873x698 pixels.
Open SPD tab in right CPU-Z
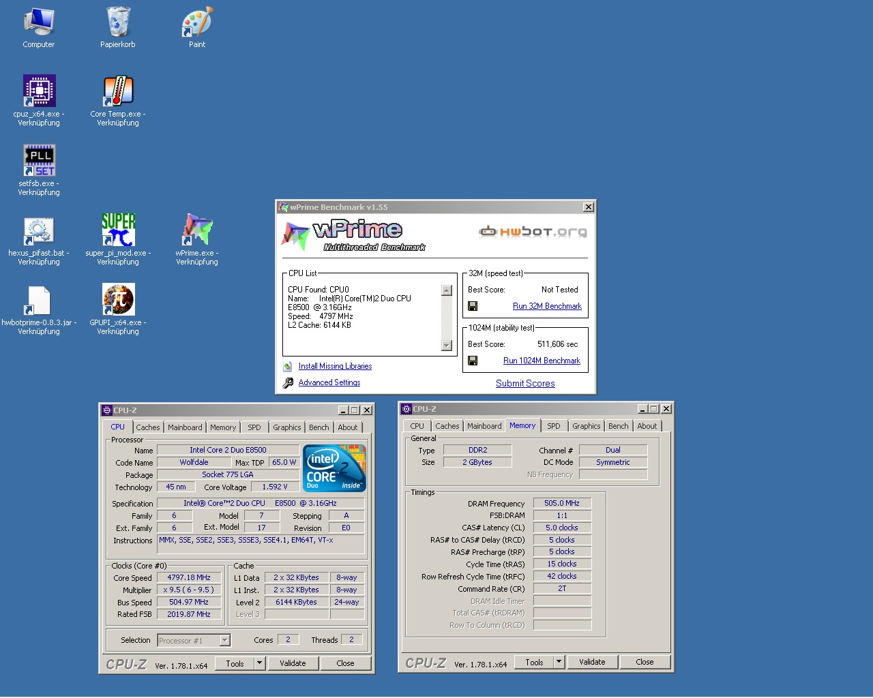tap(554, 426)
